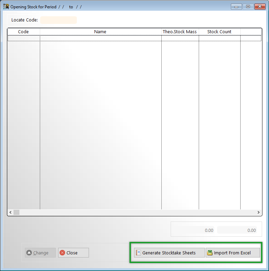Maximize the Opening Stock window

pyautogui.click(x=248, y=7)
